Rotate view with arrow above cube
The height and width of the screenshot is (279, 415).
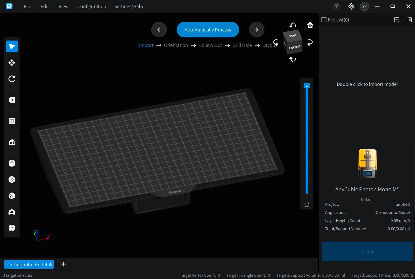pyautogui.click(x=293, y=25)
